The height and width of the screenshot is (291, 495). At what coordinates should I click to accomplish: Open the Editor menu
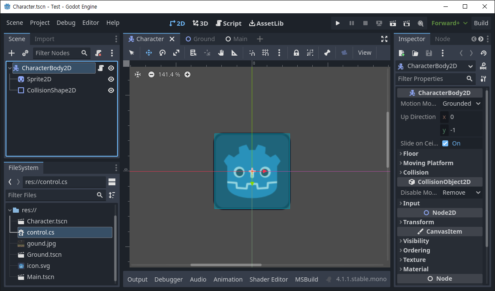click(x=91, y=23)
